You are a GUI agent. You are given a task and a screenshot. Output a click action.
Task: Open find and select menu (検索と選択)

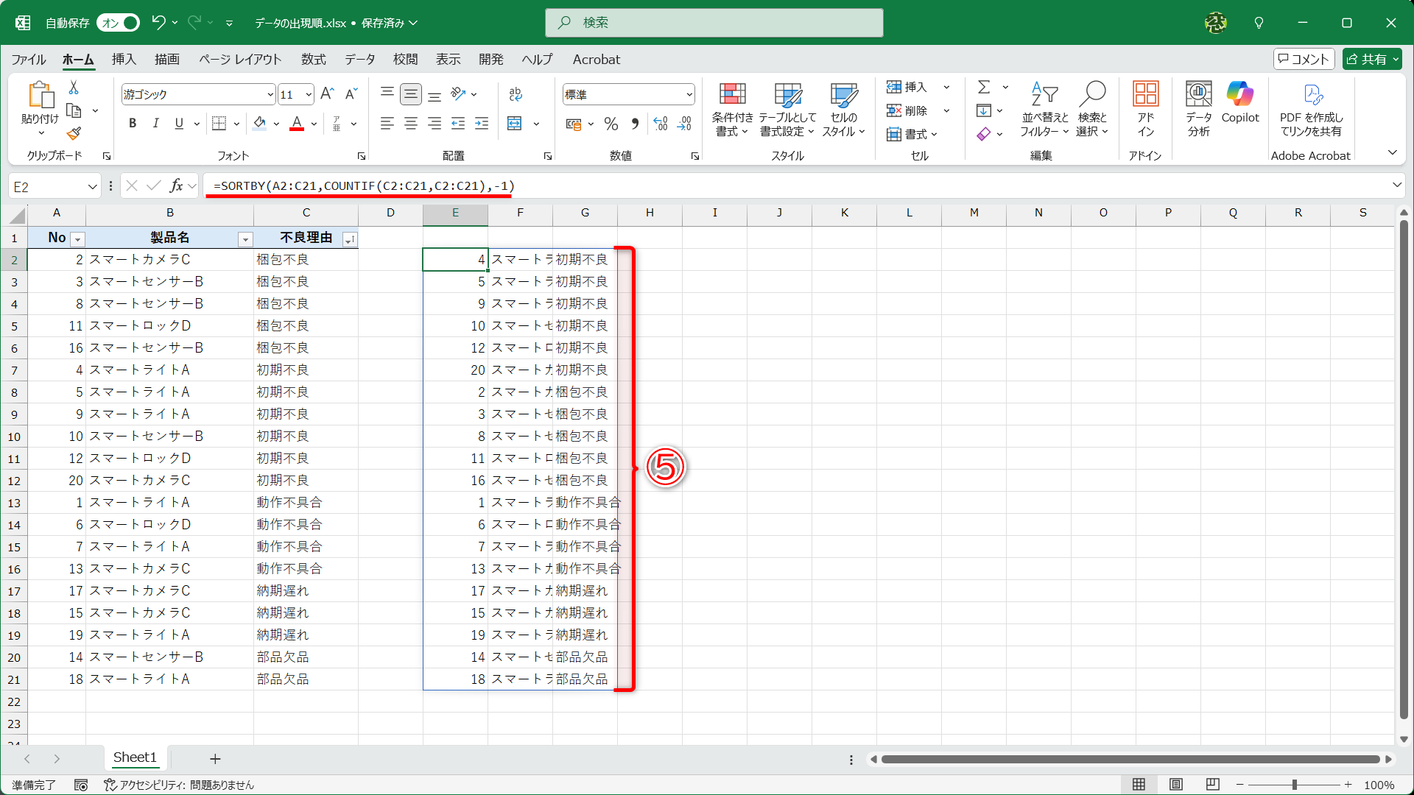click(1093, 110)
